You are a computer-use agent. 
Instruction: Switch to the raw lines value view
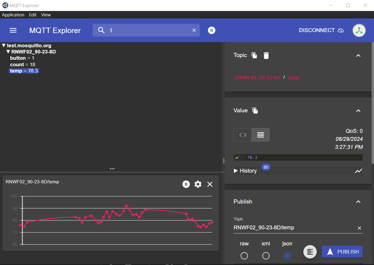(260, 135)
